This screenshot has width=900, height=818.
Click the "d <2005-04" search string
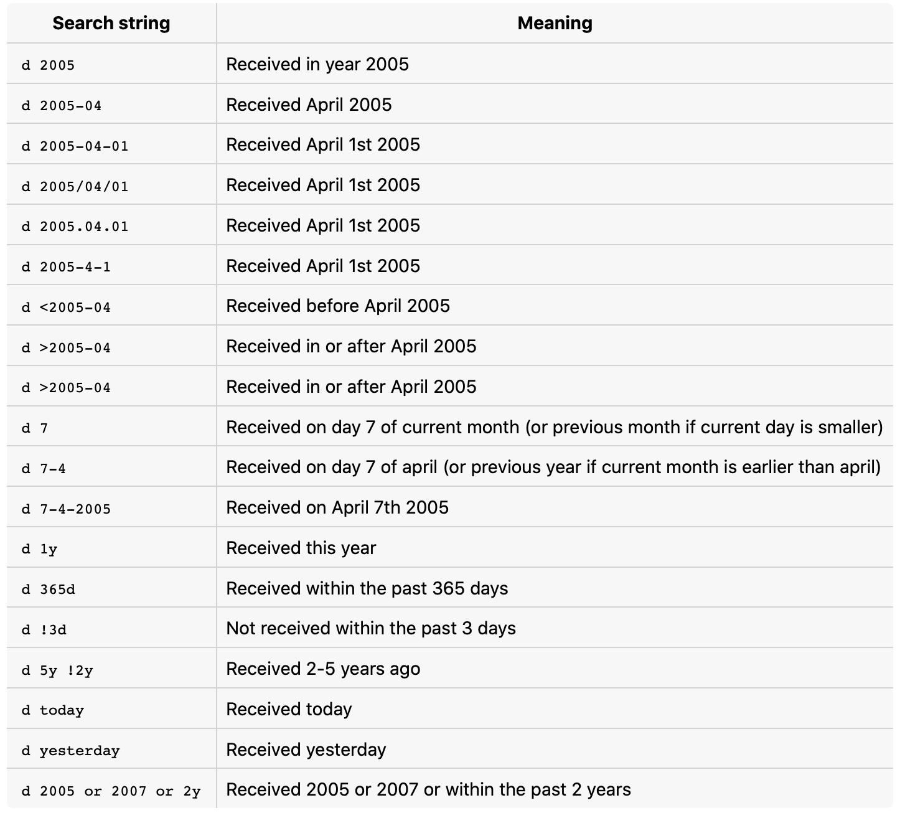click(66, 308)
